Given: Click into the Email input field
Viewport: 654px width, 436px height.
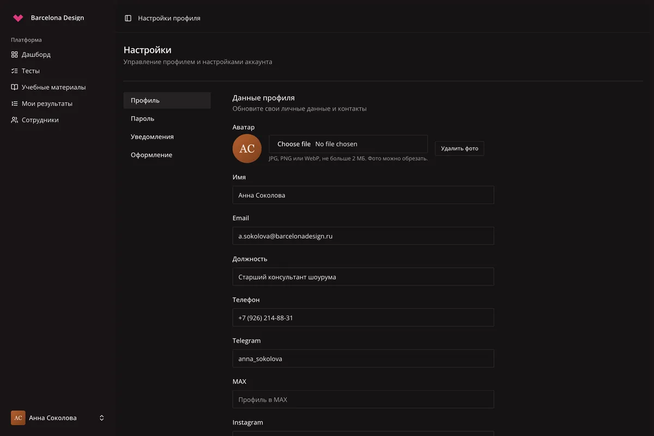Looking at the screenshot, I should coord(363,236).
